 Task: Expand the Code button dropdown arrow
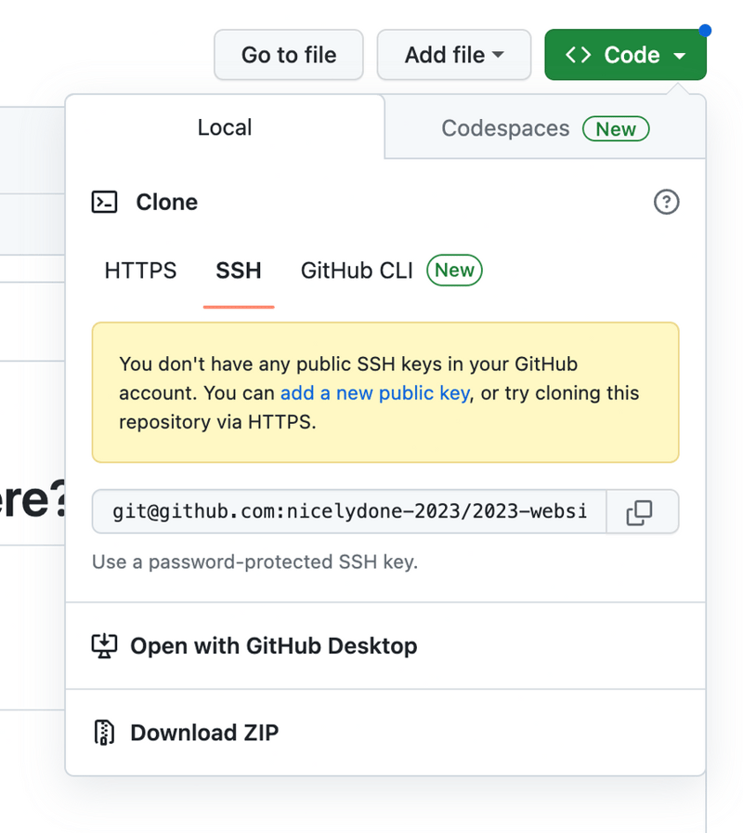tap(677, 54)
